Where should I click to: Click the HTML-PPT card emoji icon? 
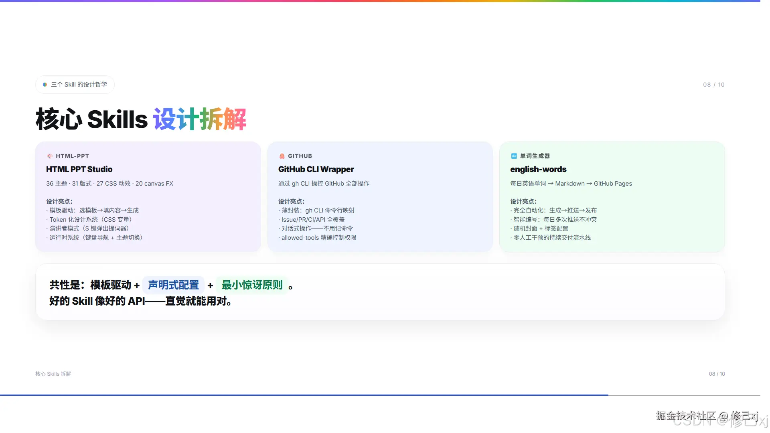(x=50, y=156)
